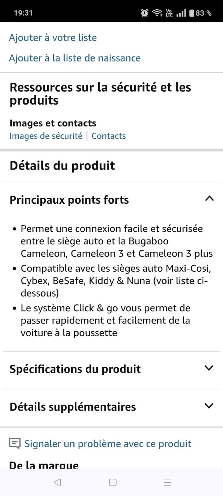
Task: Open the Images de sécurité link
Action: click(x=46, y=136)
